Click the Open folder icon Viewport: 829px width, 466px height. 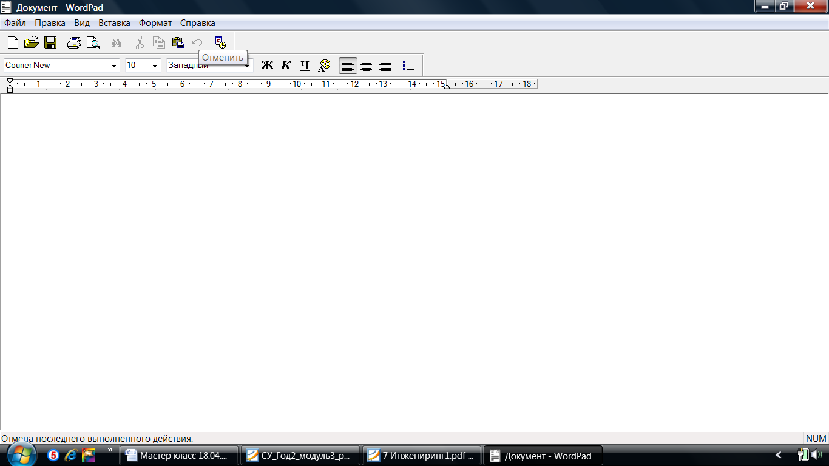(31, 42)
